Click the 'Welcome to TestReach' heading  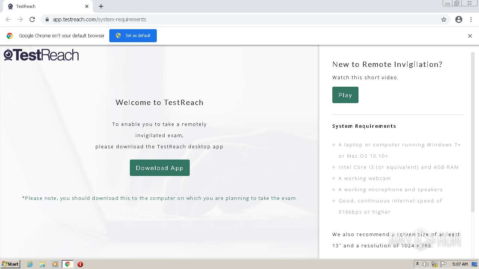pos(159,102)
